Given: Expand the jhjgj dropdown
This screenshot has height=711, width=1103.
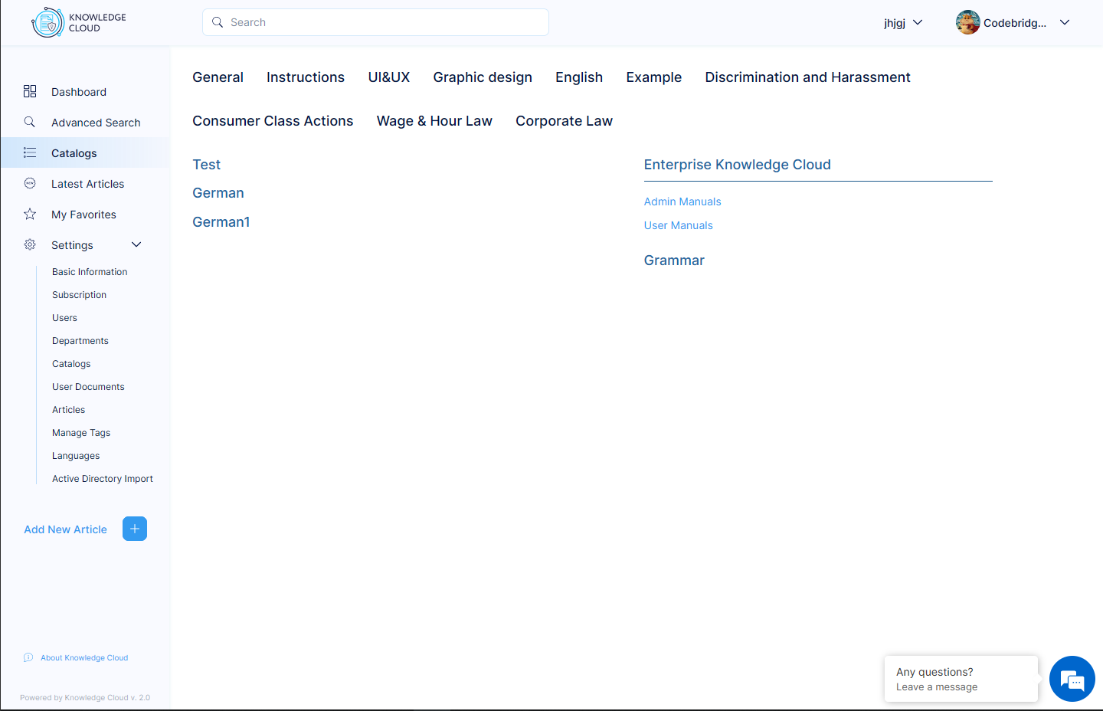Looking at the screenshot, I should pyautogui.click(x=903, y=23).
